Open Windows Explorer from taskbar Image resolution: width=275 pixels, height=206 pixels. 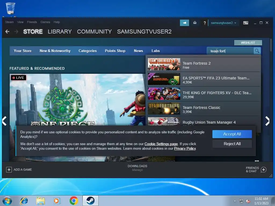click(x=41, y=201)
